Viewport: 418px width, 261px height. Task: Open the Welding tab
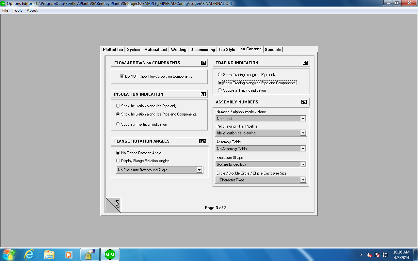click(179, 50)
